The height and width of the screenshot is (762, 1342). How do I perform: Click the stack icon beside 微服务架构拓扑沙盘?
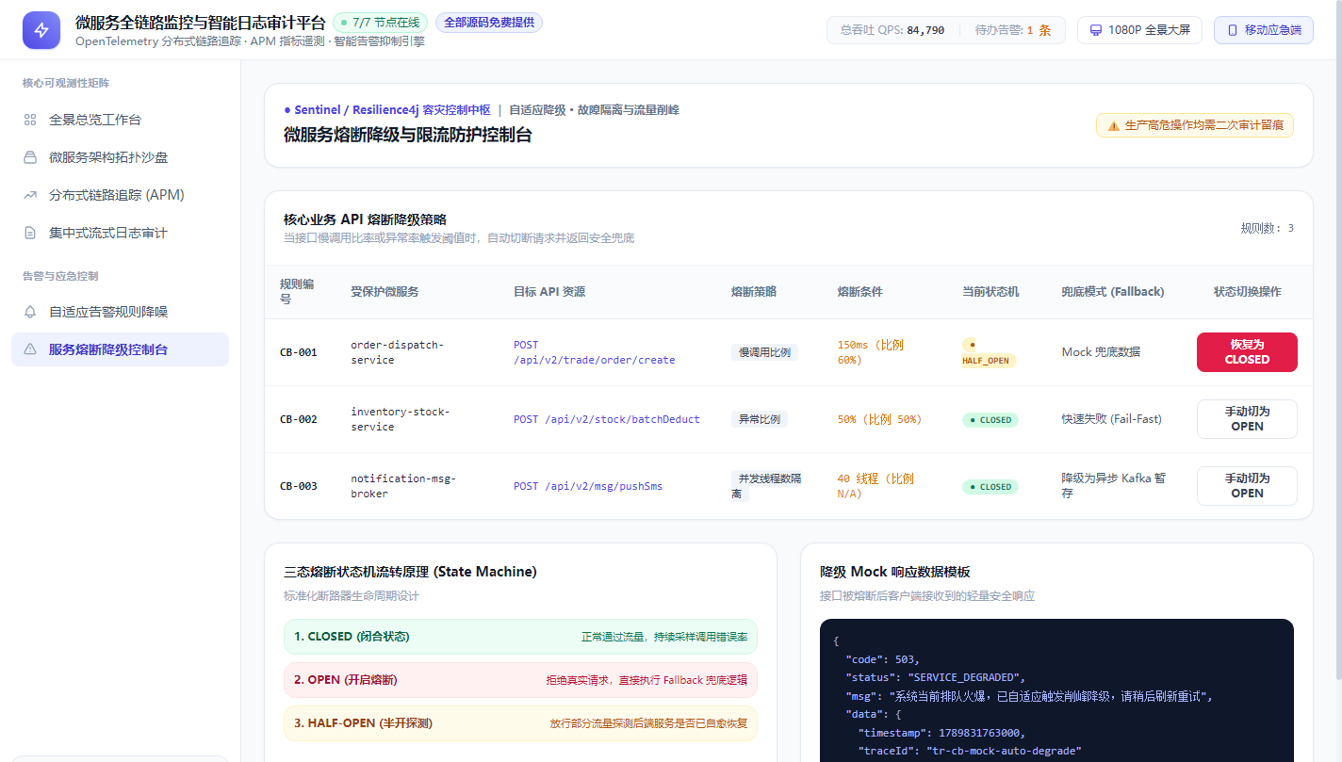pos(30,157)
